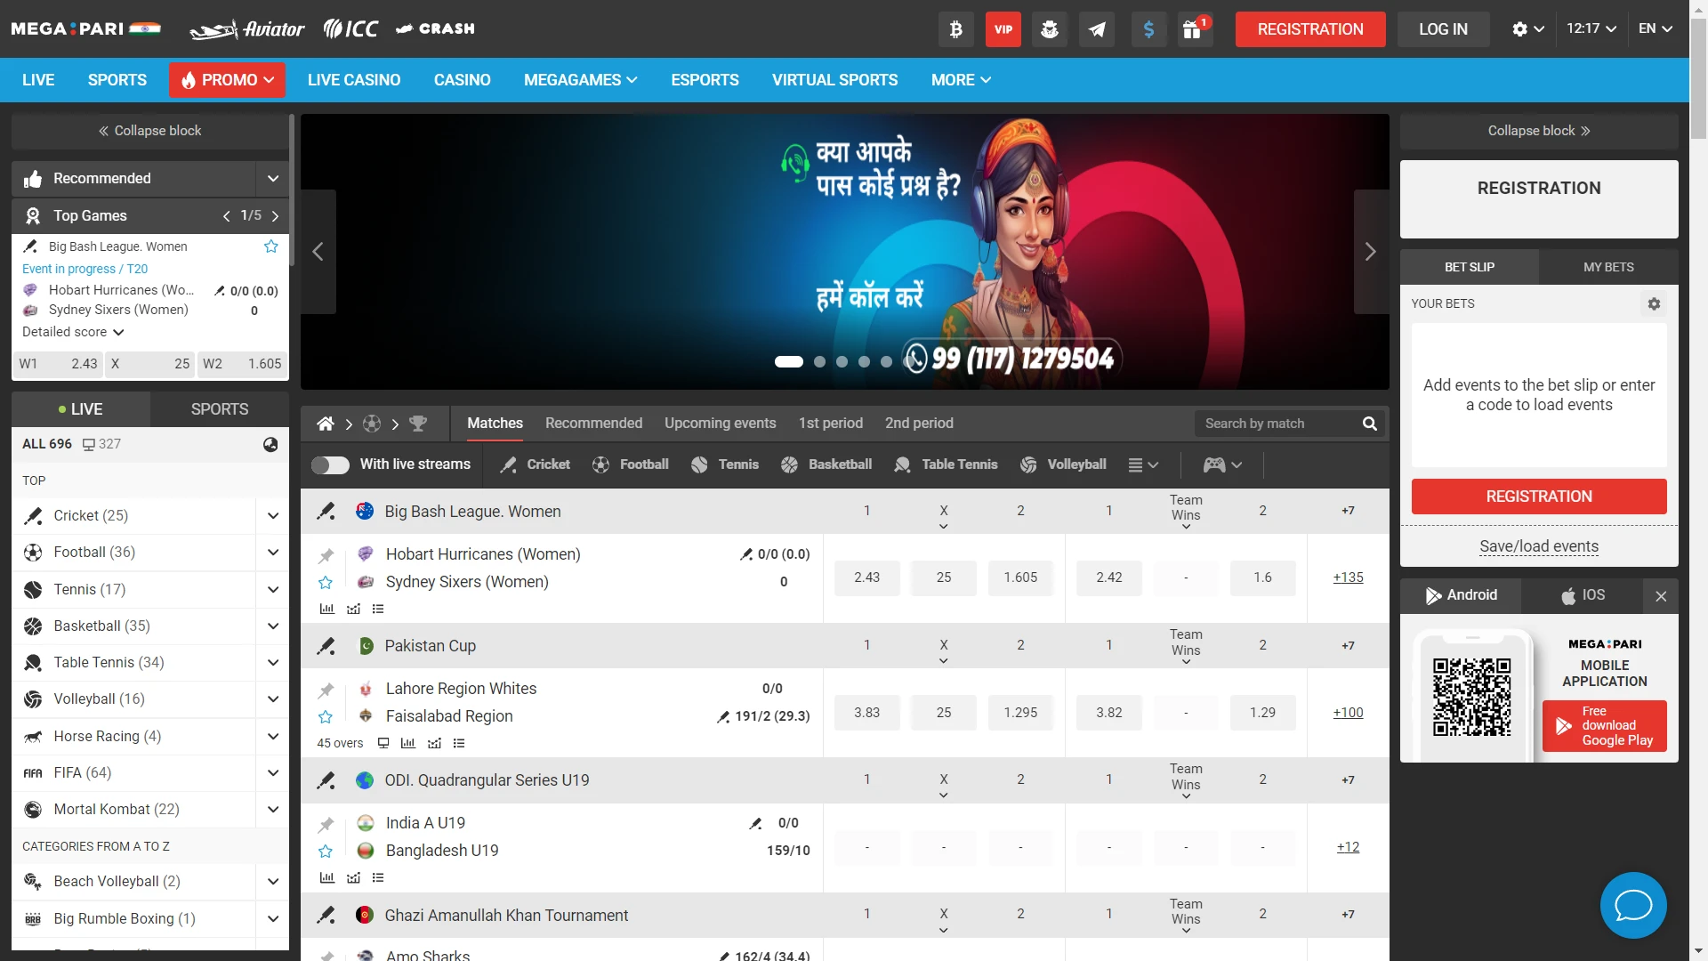The image size is (1708, 961).
Task: Go to next Top Games page
Action: click(275, 216)
